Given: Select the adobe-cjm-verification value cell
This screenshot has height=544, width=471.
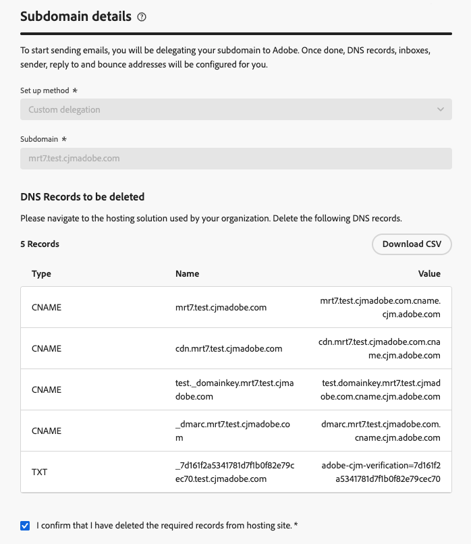Looking at the screenshot, I should coord(381,472).
